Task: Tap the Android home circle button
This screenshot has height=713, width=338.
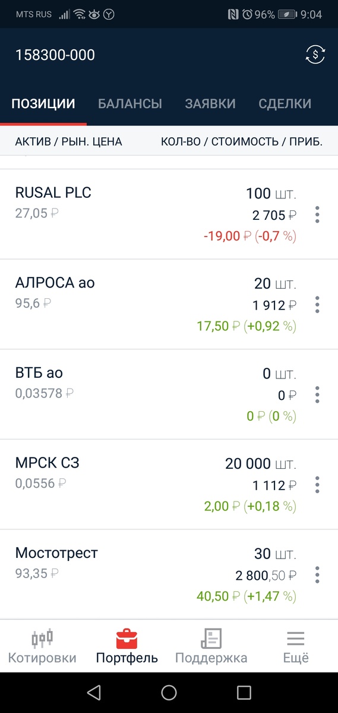Action: pos(169,692)
